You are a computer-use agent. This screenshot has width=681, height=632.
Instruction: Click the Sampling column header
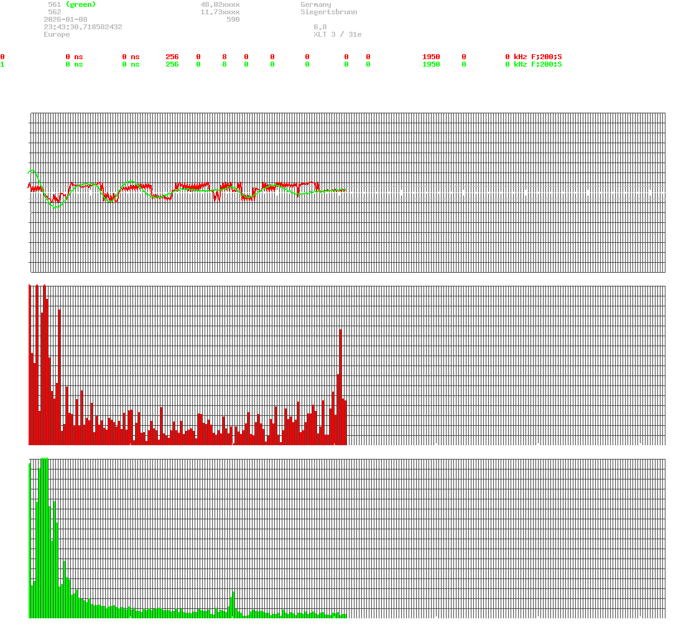tap(440, 49)
